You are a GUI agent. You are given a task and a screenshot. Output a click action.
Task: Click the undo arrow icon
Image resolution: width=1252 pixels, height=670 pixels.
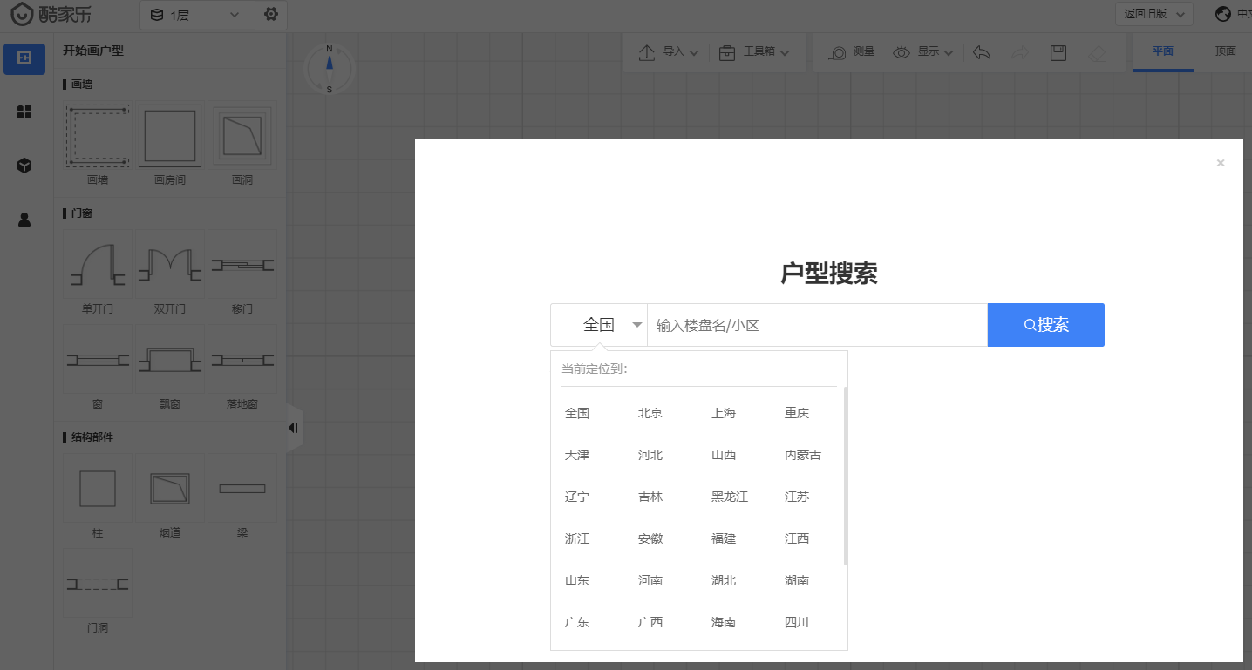pos(982,52)
